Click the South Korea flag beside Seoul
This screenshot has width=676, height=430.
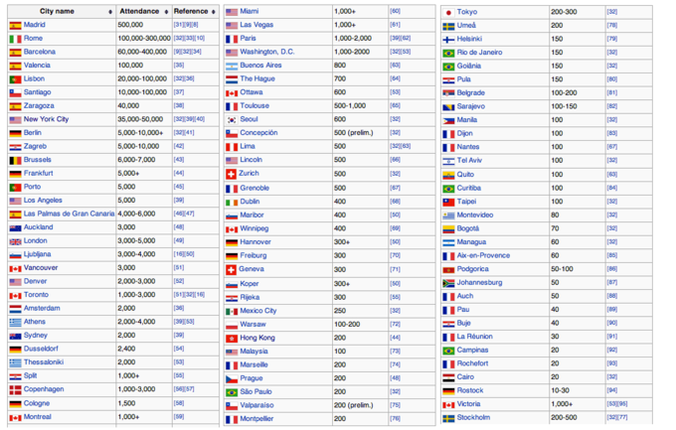click(x=232, y=120)
